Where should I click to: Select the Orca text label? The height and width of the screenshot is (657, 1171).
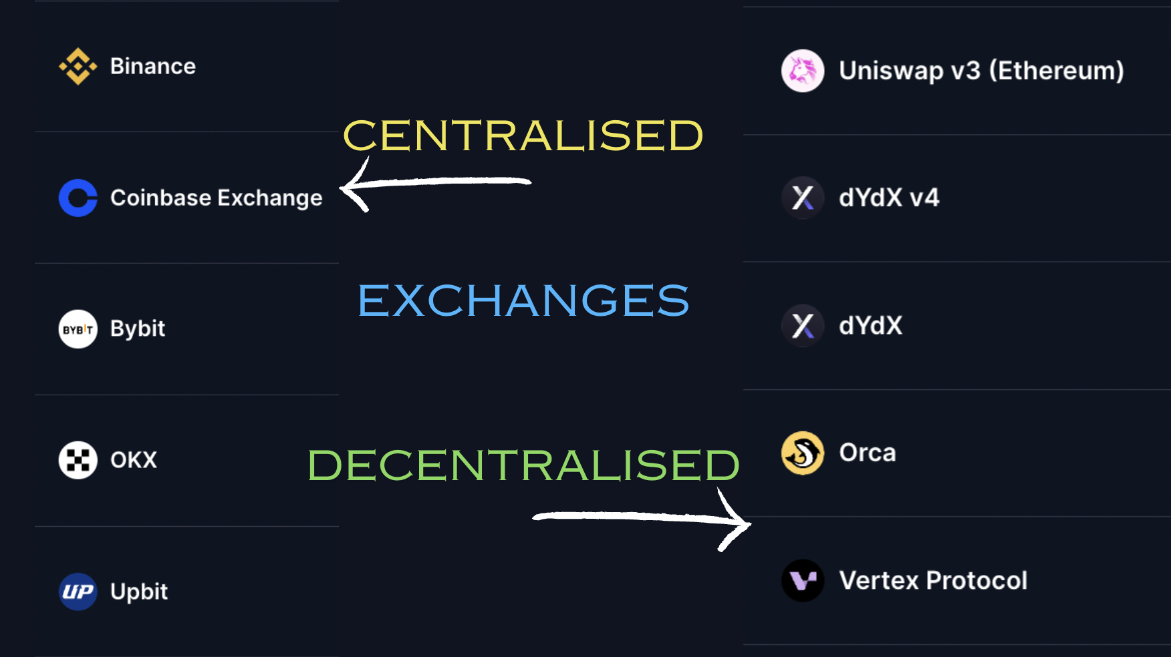pyautogui.click(x=867, y=453)
